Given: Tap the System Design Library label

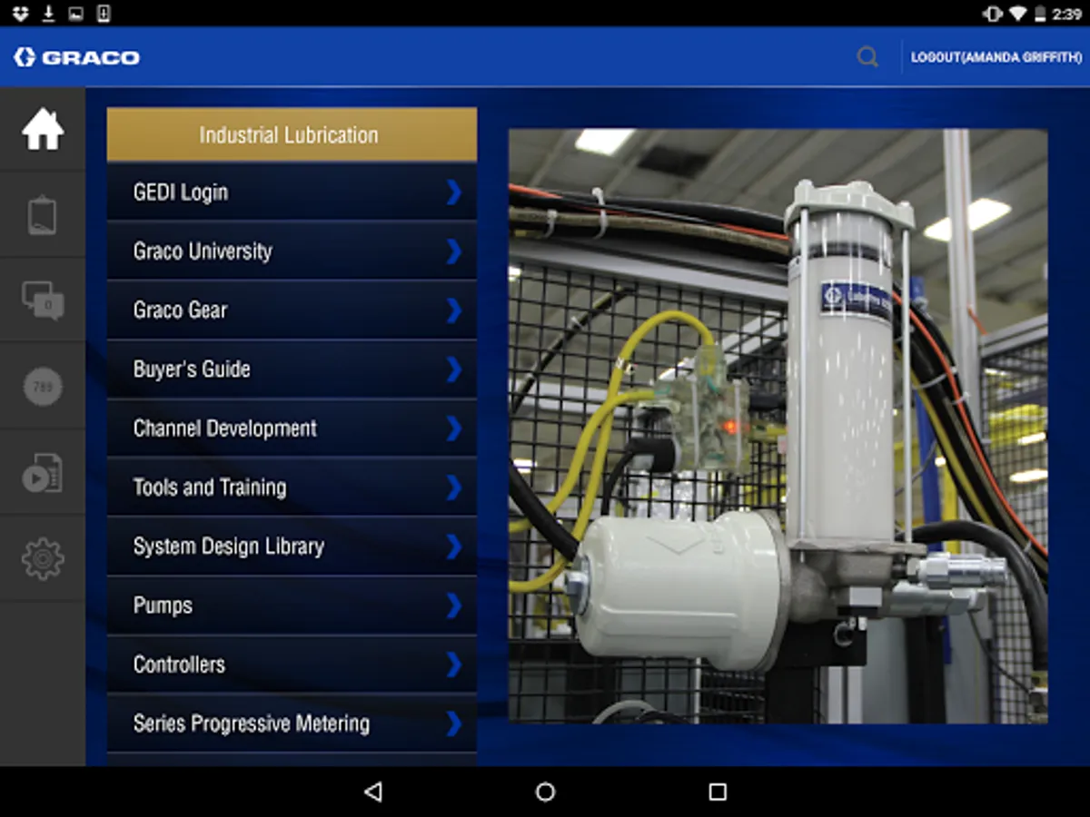Looking at the screenshot, I should (229, 546).
